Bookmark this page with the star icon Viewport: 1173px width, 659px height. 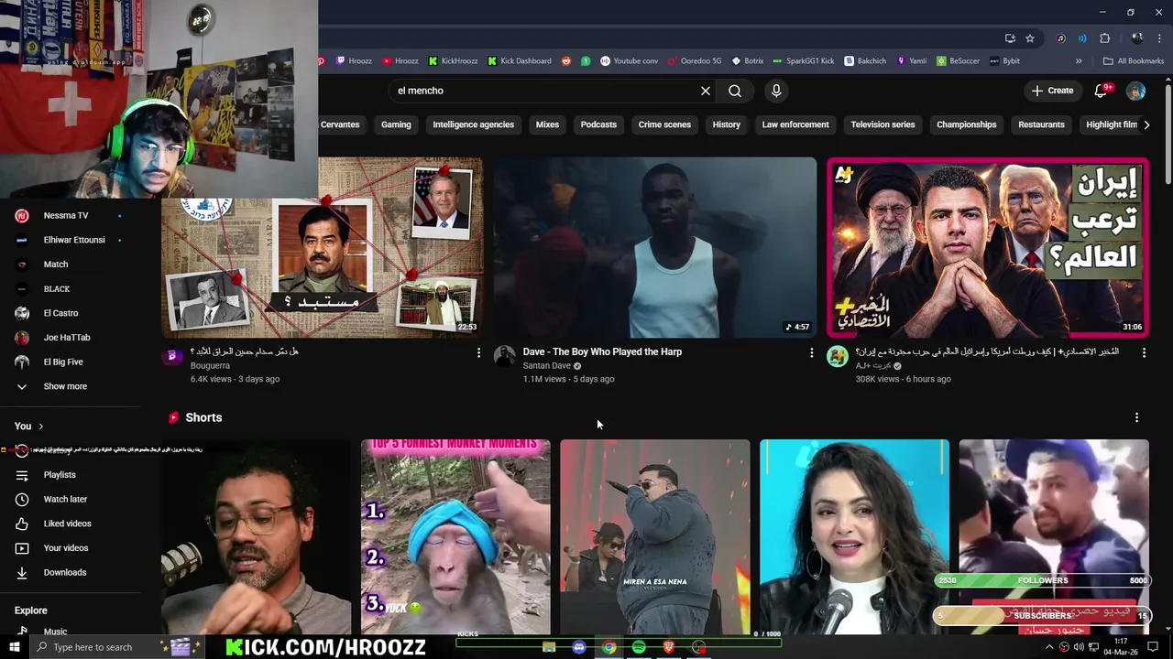(1030, 38)
